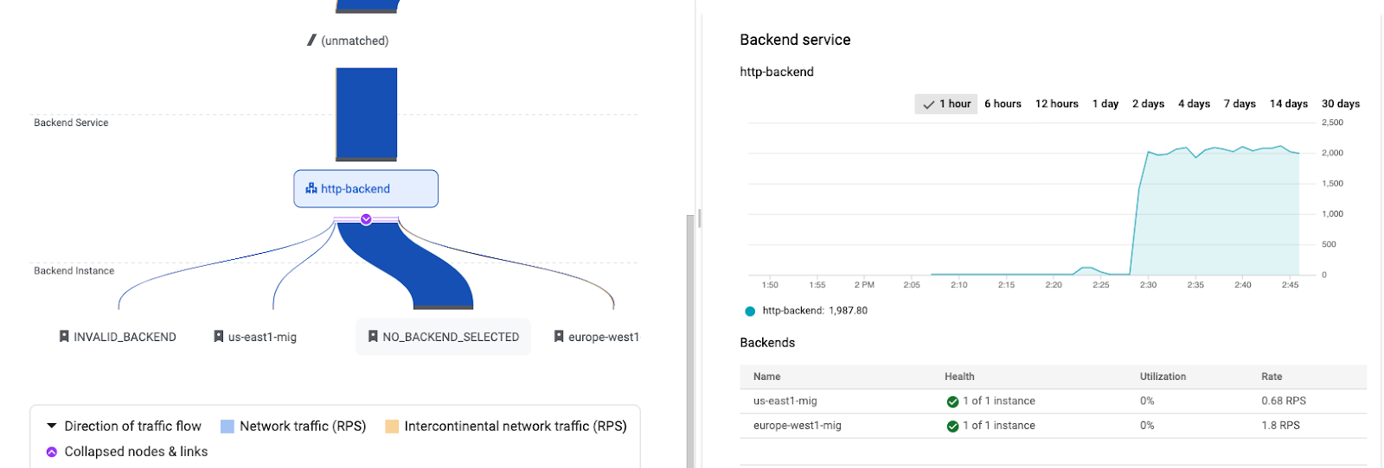
Task: Collapse the Direction of traffic flow legend
Action: 52,426
